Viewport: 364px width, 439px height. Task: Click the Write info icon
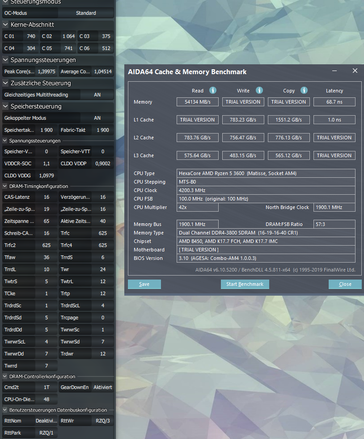[259, 90]
